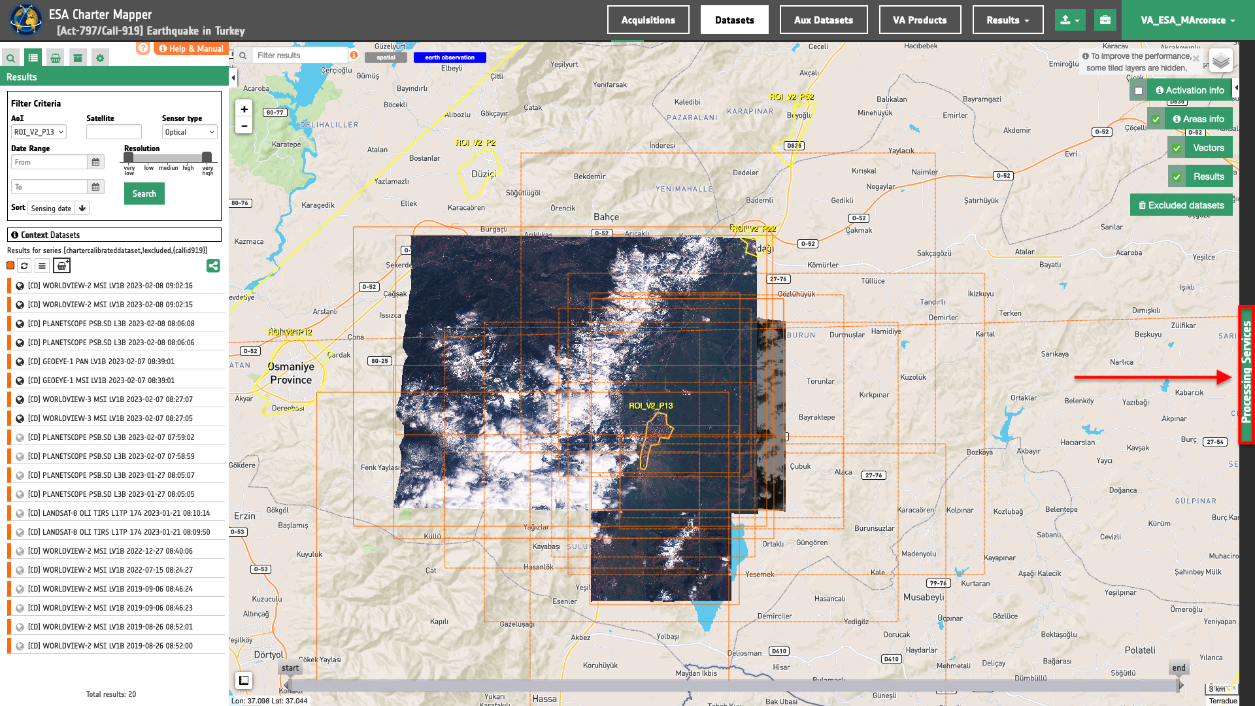
Task: Open the VA Products tab
Action: (920, 20)
